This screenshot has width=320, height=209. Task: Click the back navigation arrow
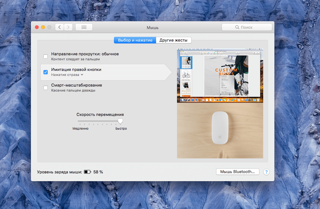pos(60,27)
